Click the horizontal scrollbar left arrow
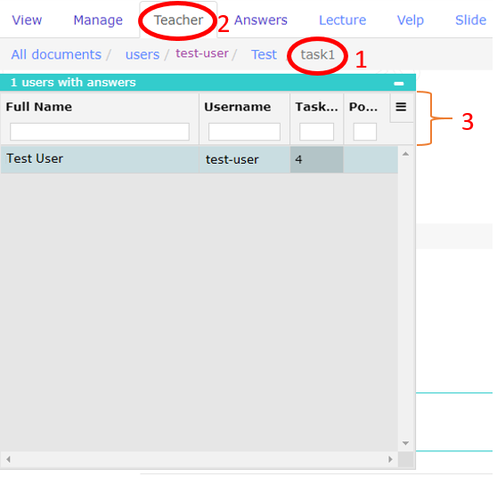Image resolution: width=497 pixels, height=477 pixels. point(9,459)
